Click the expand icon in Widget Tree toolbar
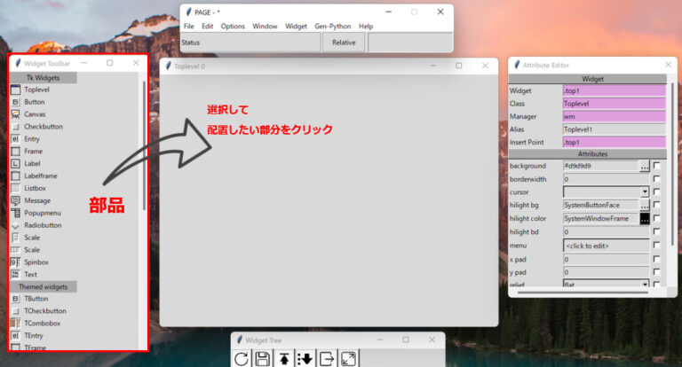Image resolution: width=682 pixels, height=367 pixels. (348, 358)
